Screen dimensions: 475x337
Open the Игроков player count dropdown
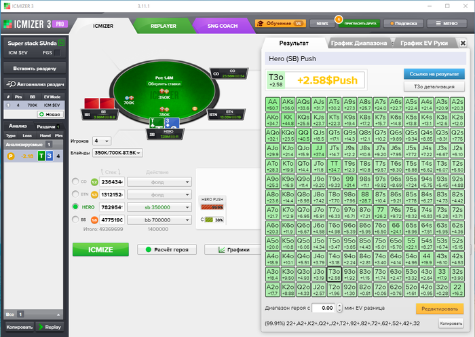(x=102, y=141)
